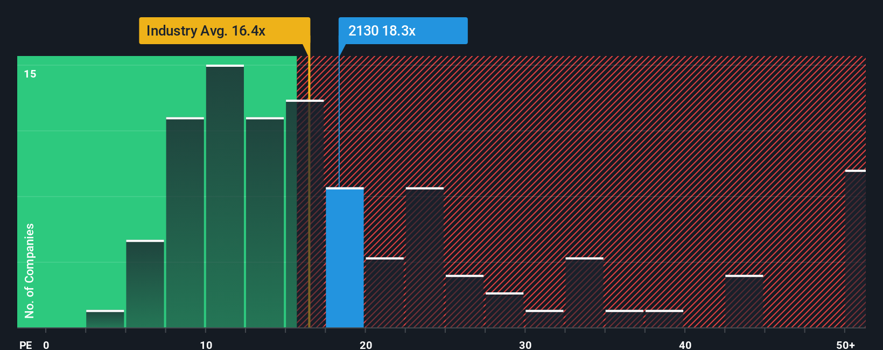Click the 50+ bar at far right
The width and height of the screenshot is (883, 350).
click(855, 249)
